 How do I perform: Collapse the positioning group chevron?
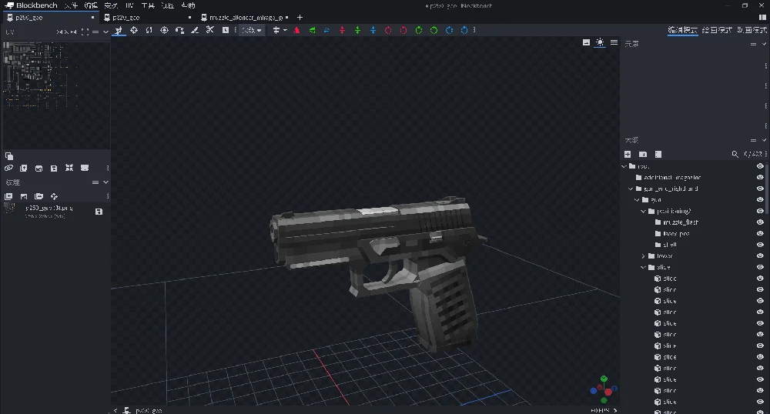pos(643,211)
